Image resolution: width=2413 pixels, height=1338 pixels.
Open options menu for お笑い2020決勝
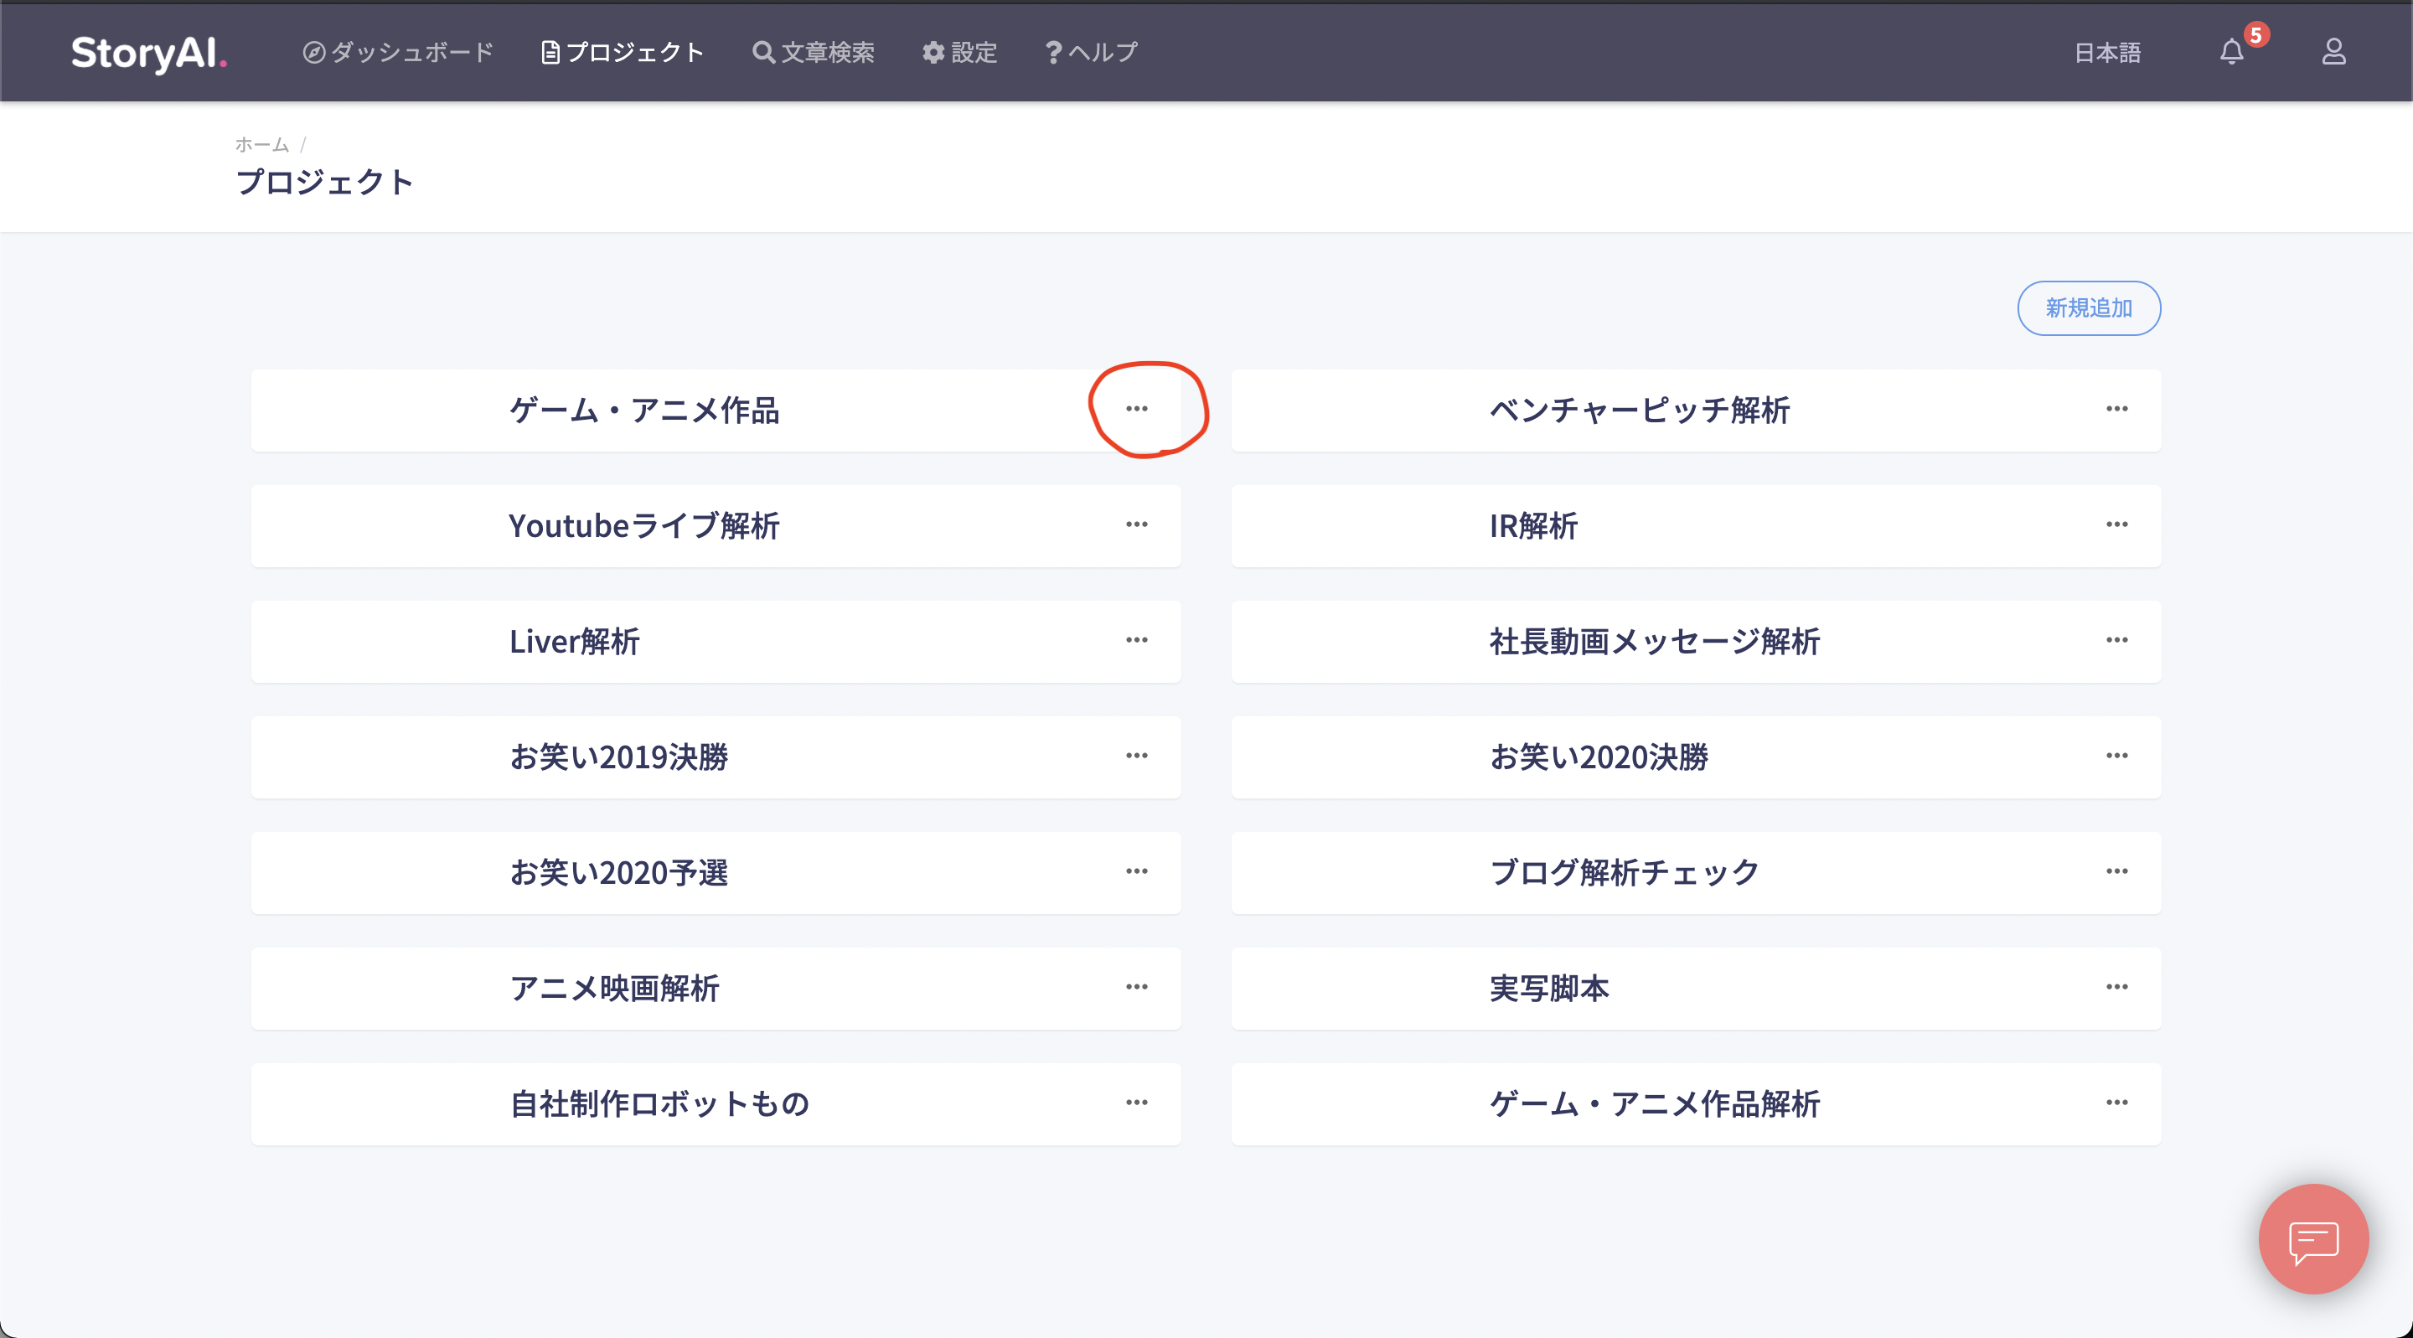click(2117, 755)
